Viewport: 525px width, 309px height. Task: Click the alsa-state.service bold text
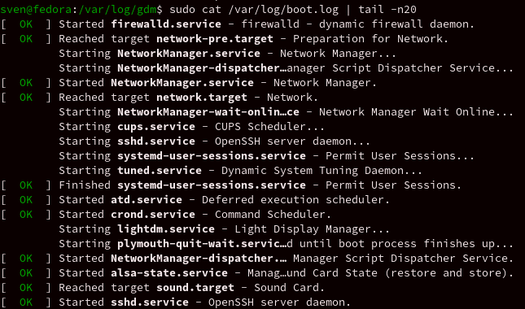pos(169,273)
